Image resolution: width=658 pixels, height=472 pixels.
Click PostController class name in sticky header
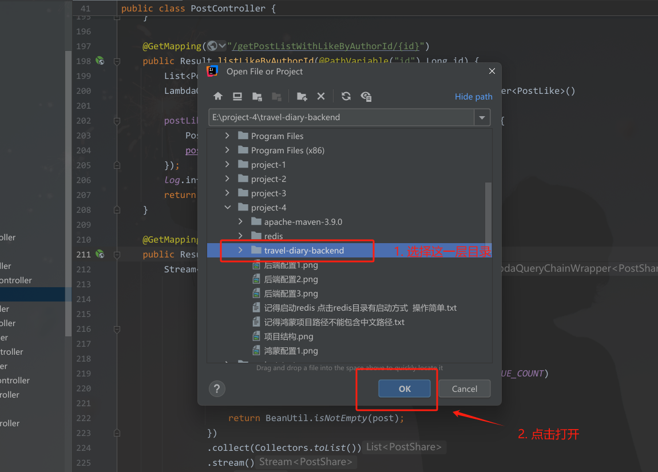(228, 9)
